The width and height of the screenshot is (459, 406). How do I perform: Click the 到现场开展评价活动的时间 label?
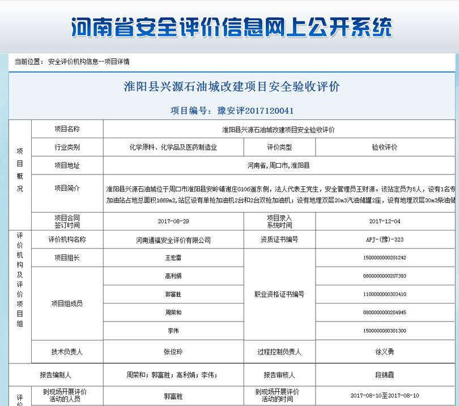pos(277,395)
